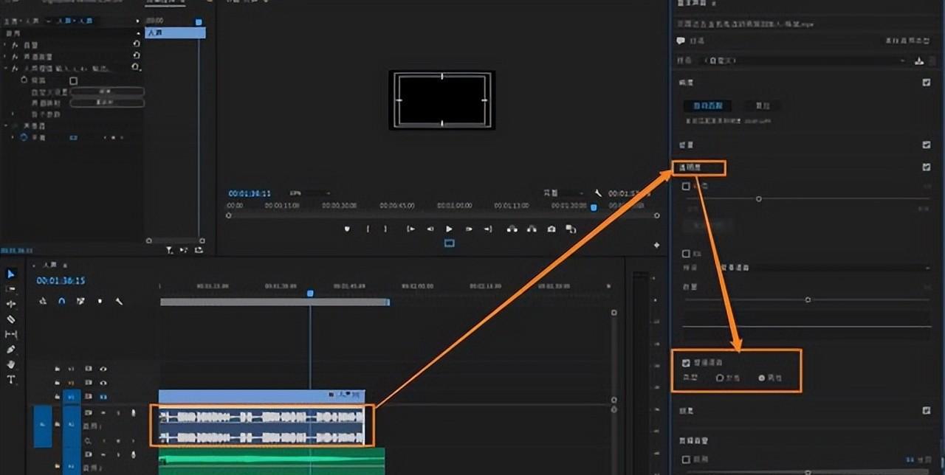This screenshot has height=475, width=945.
Task: Select the blue V1 video clip
Action: [x=261, y=397]
